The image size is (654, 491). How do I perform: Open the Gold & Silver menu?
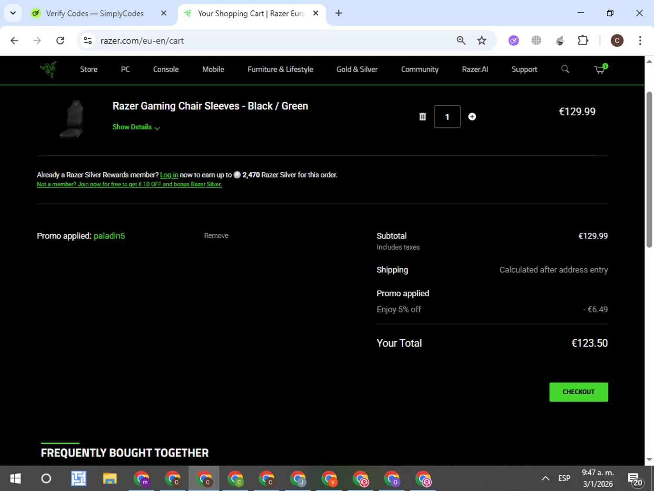357,69
